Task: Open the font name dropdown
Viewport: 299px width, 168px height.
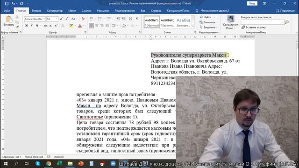Action: [x=44, y=19]
